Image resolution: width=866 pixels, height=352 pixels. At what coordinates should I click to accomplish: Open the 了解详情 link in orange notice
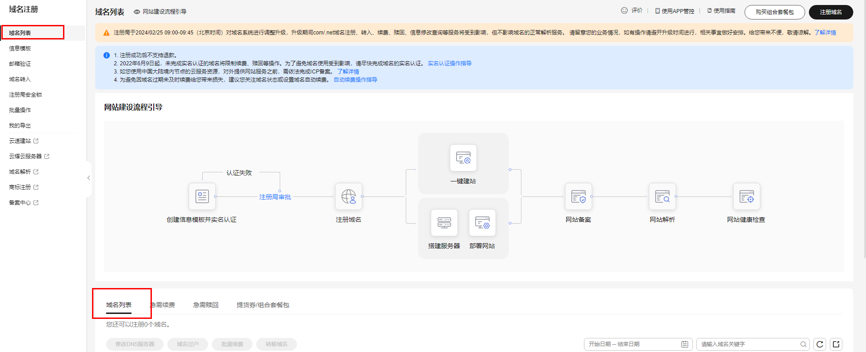pos(825,33)
